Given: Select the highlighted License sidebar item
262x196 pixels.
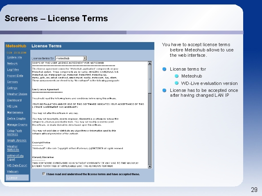Looking at the screenshot, I should (17, 178).
